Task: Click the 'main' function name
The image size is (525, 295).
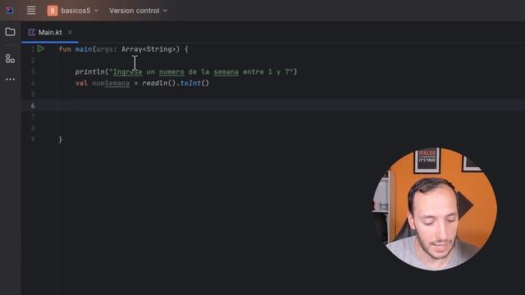Action: tap(84, 49)
